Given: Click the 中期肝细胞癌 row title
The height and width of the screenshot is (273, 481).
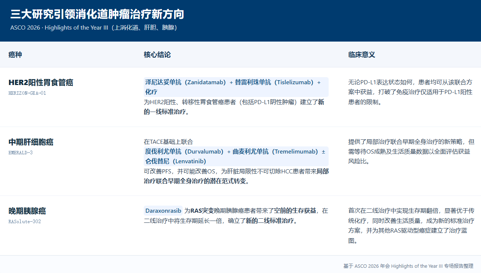Looking at the screenshot, I should click(31, 142).
